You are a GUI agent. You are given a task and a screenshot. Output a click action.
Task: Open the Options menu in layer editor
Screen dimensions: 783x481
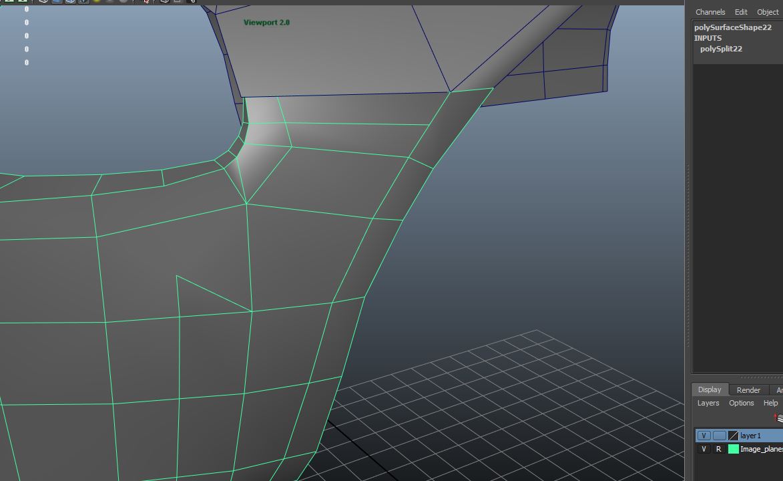pos(741,403)
